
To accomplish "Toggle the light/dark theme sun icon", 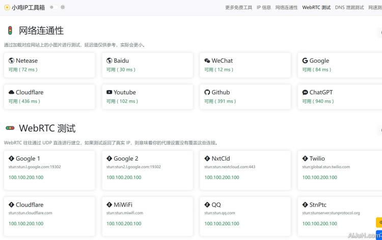I will coord(63,8).
